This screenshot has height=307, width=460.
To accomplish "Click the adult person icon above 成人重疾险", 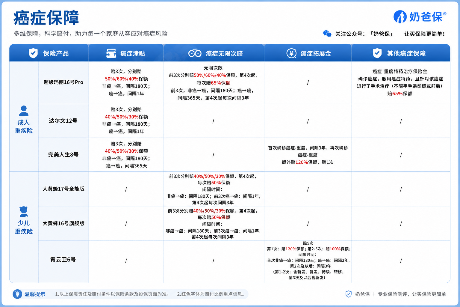I will coord(24,111).
